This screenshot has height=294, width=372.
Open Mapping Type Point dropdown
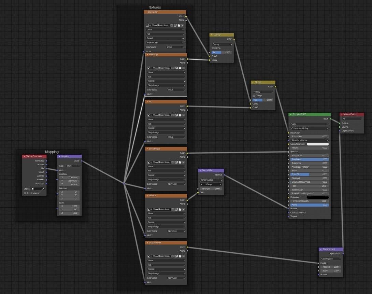tap(73, 166)
